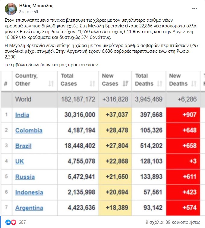Sort by New Deaths arrows icon

tap(194, 83)
